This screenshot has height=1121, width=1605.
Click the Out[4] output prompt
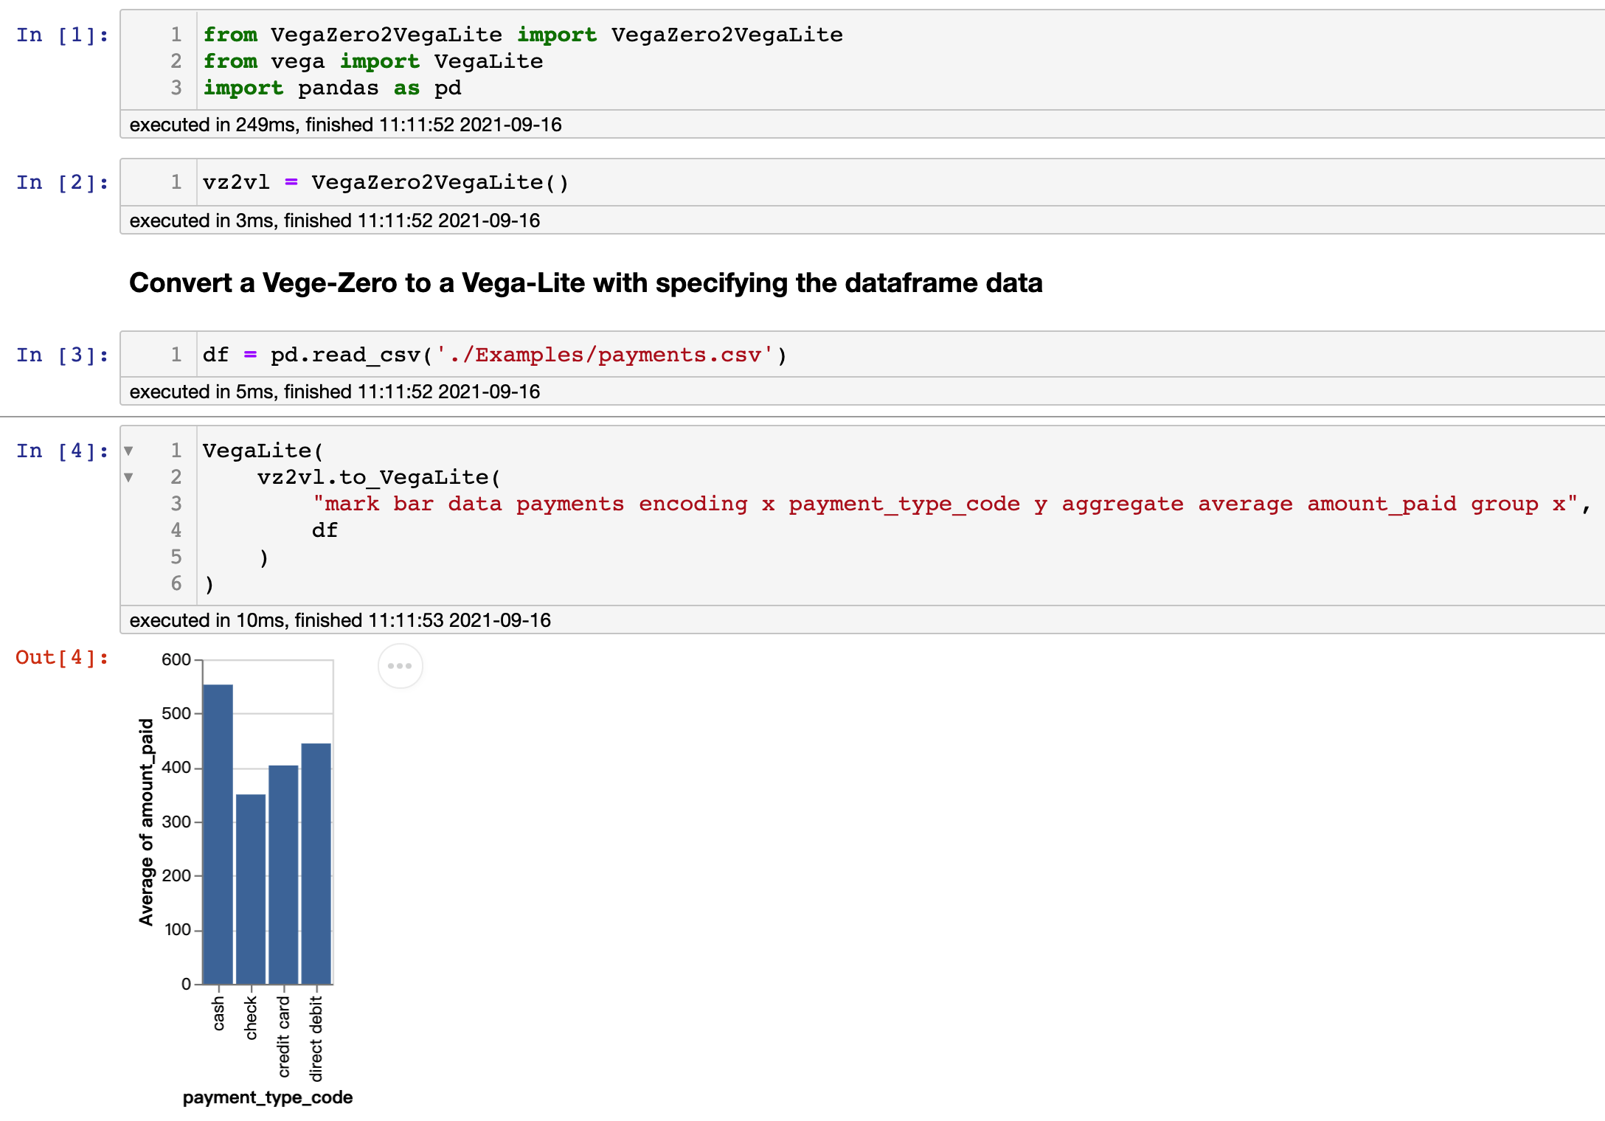click(62, 657)
